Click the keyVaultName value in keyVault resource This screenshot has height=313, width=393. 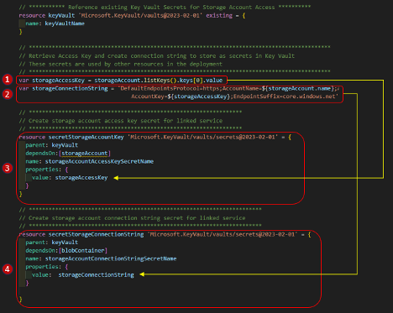click(65, 23)
